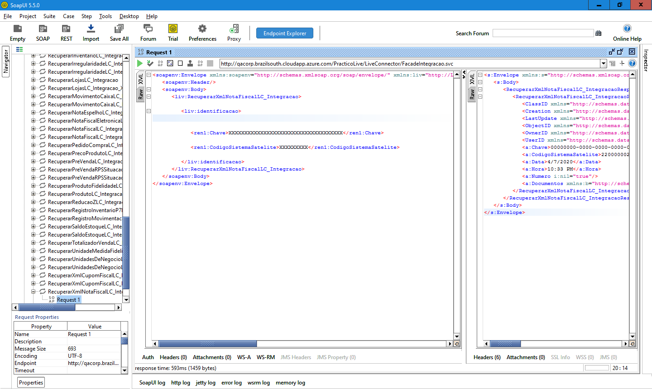Add this request to a TestCase (green-check icon)
Screen dimensions: 652x389
150,63
